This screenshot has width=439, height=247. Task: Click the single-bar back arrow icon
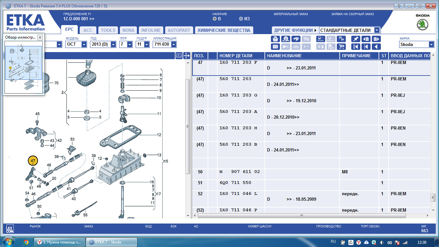(x=366, y=47)
